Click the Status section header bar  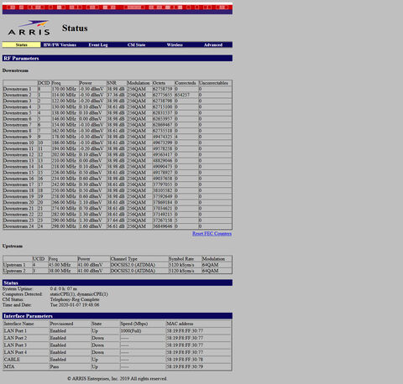coord(118,283)
